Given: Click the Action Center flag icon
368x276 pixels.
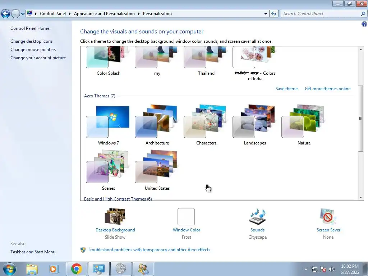Looking at the screenshot, I should pyautogui.click(x=323, y=270).
